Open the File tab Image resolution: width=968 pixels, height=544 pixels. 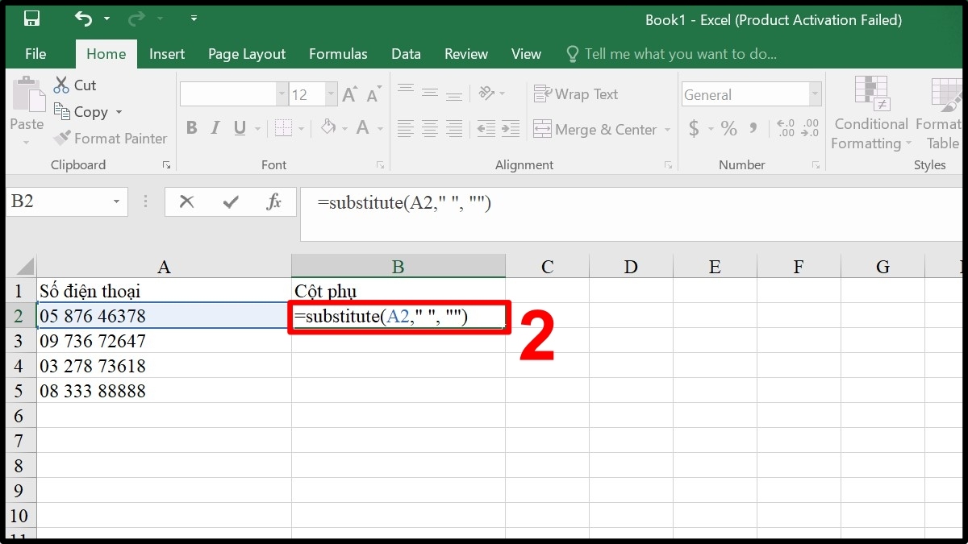click(x=35, y=54)
